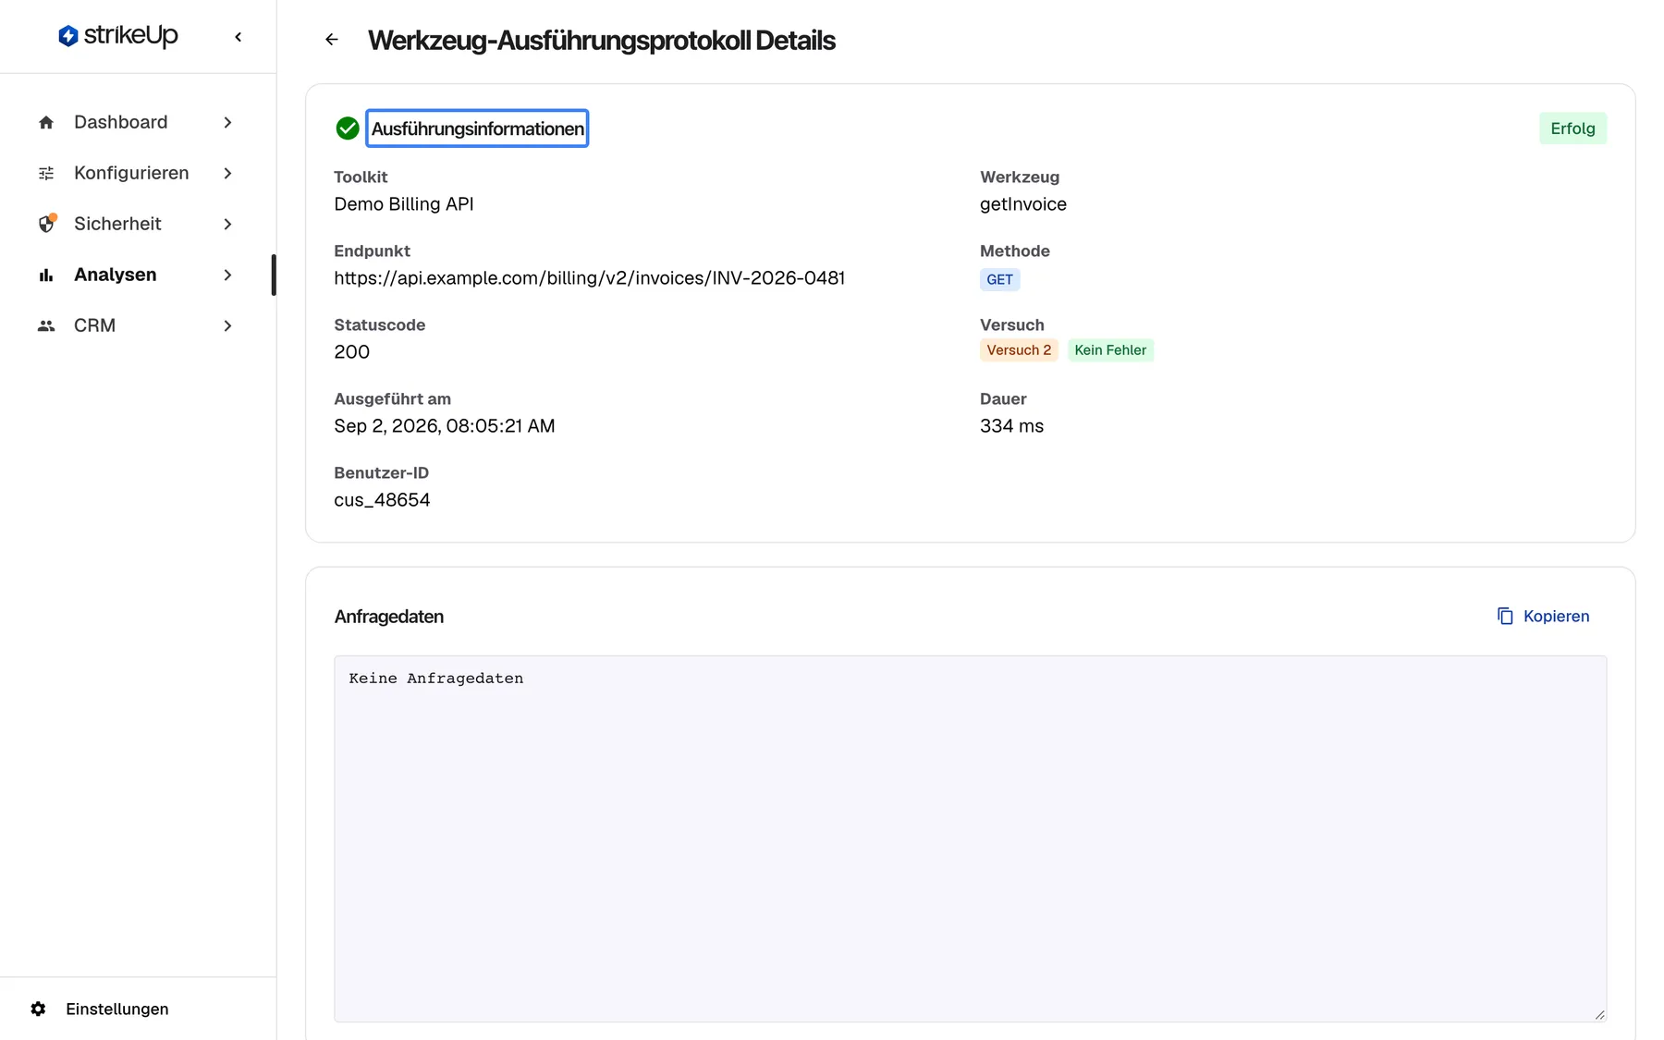
Task: Click the Statuscode field label
Action: (379, 325)
